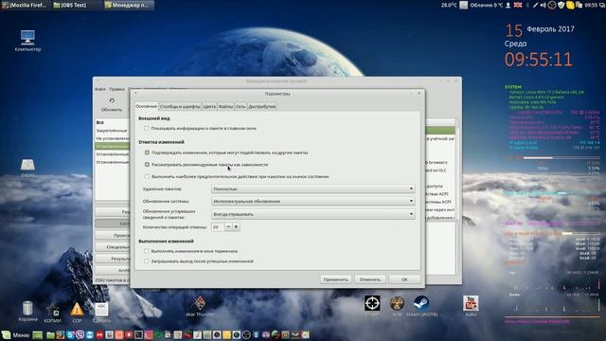The width and height of the screenshot is (606, 341).
Task: Launch Skype from the bottom panel
Action: pyautogui.click(x=70, y=334)
